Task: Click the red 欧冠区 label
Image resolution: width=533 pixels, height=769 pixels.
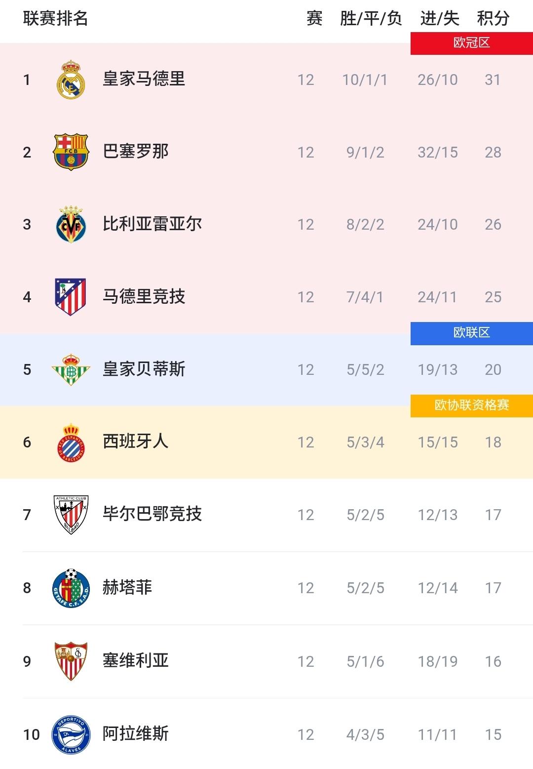Action: point(471,43)
